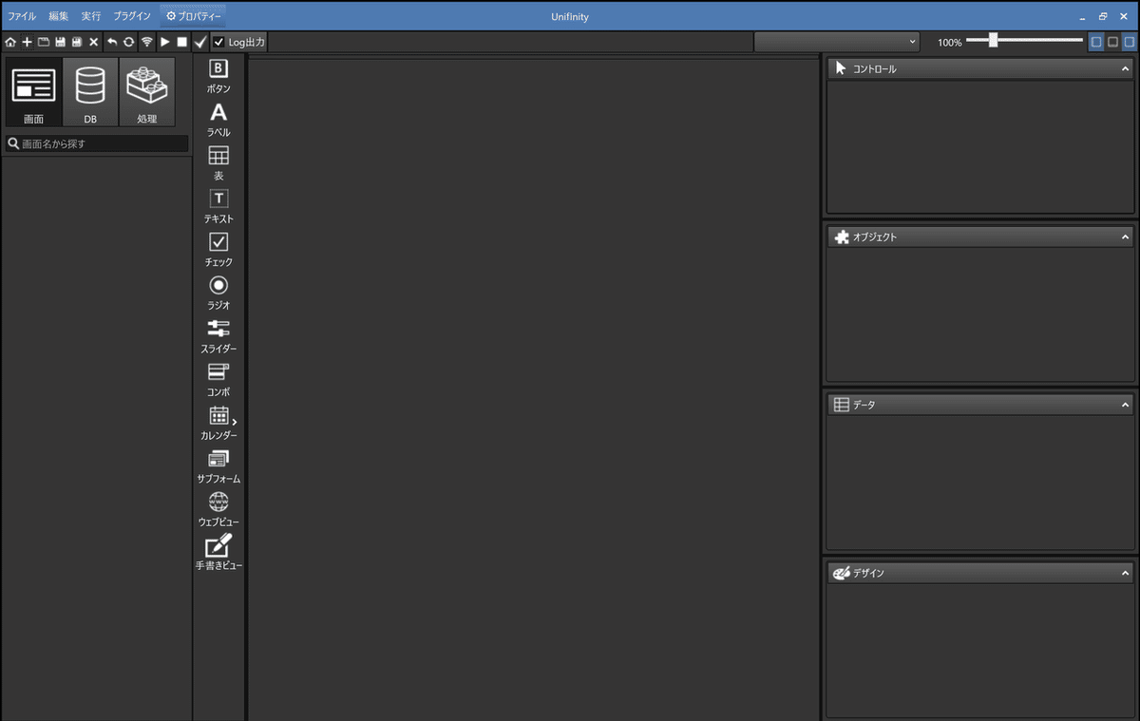The height and width of the screenshot is (721, 1140).
Task: Click the circular refresh arrows icon
Action: 128,43
